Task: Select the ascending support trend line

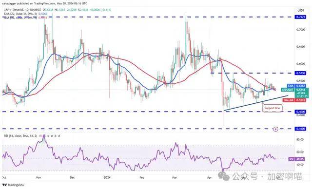Action: point(255,103)
